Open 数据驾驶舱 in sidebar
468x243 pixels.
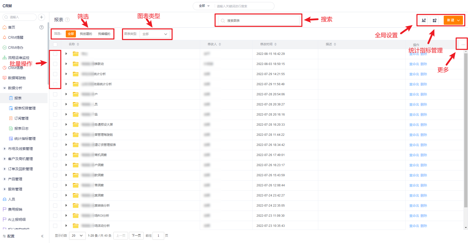pyautogui.click(x=17, y=78)
